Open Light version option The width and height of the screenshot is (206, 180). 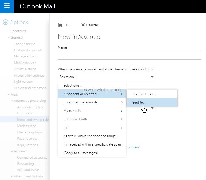coord(23,82)
